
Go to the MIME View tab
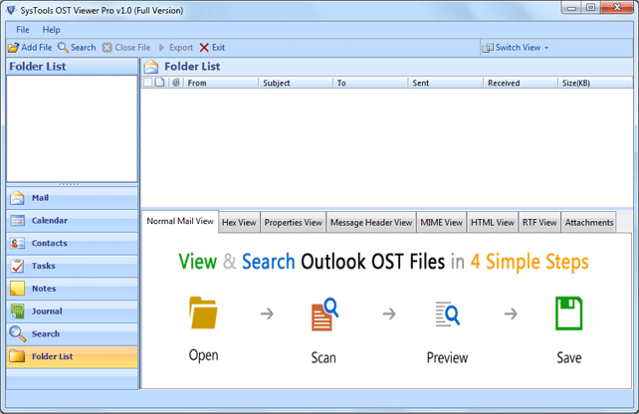(x=441, y=223)
